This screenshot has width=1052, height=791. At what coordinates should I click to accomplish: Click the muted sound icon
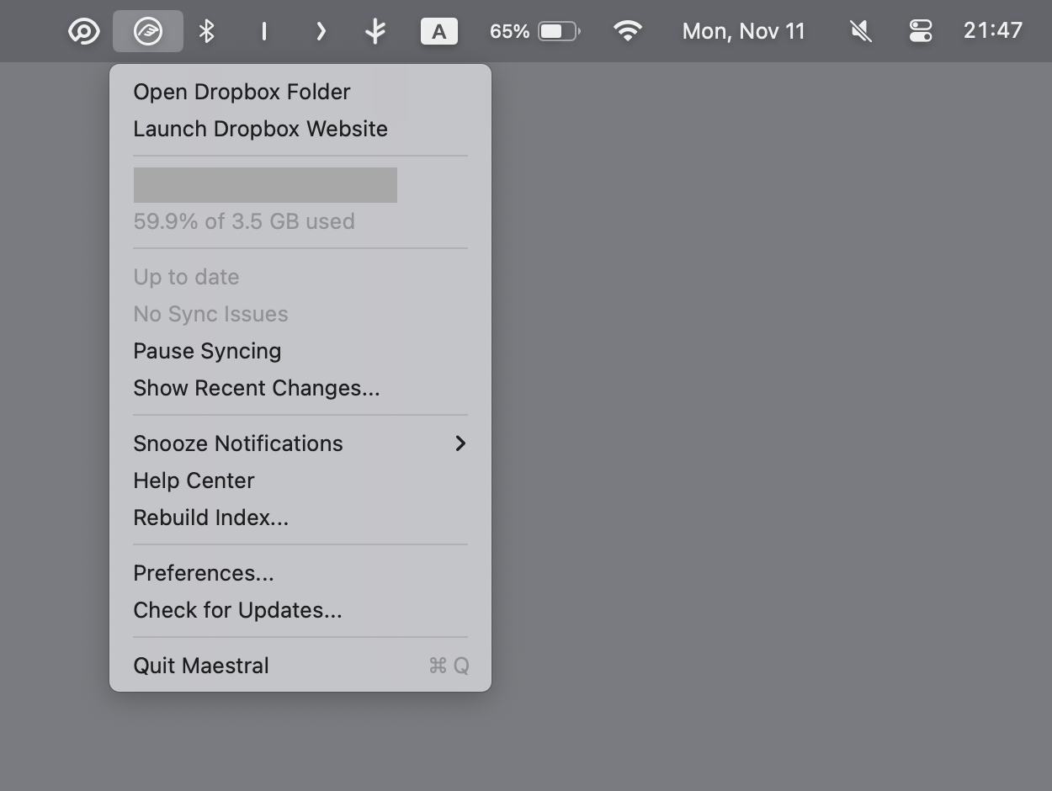[x=860, y=31]
